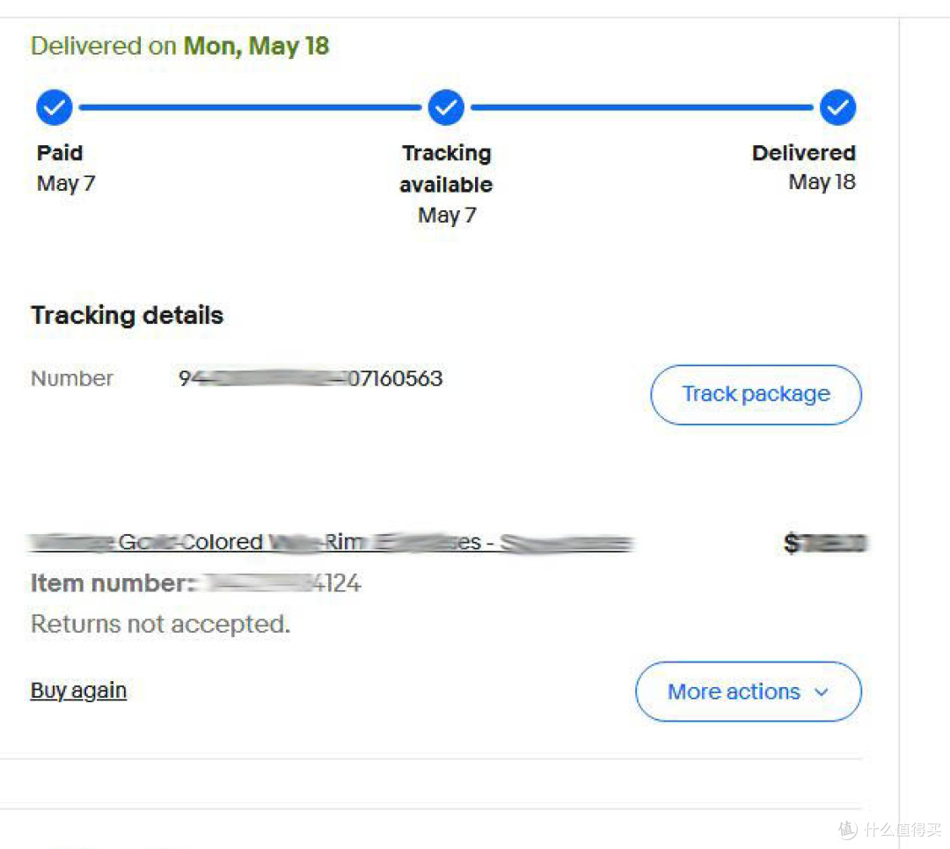
Task: Click the Delivered step checkmark icon
Action: [x=838, y=107]
